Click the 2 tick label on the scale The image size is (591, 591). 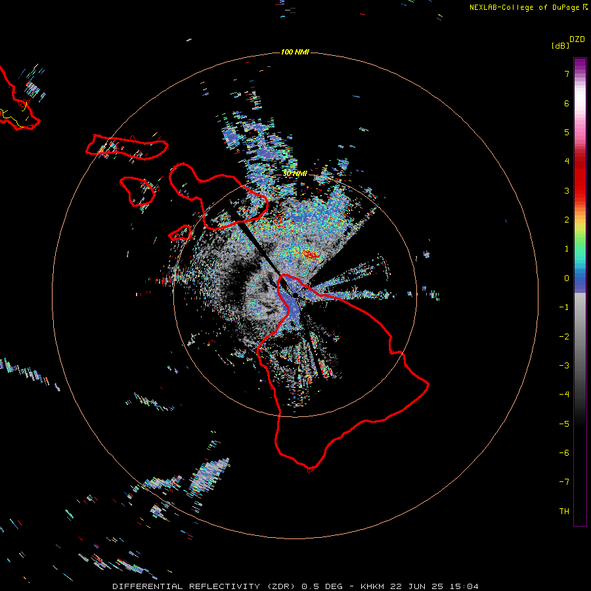point(567,220)
